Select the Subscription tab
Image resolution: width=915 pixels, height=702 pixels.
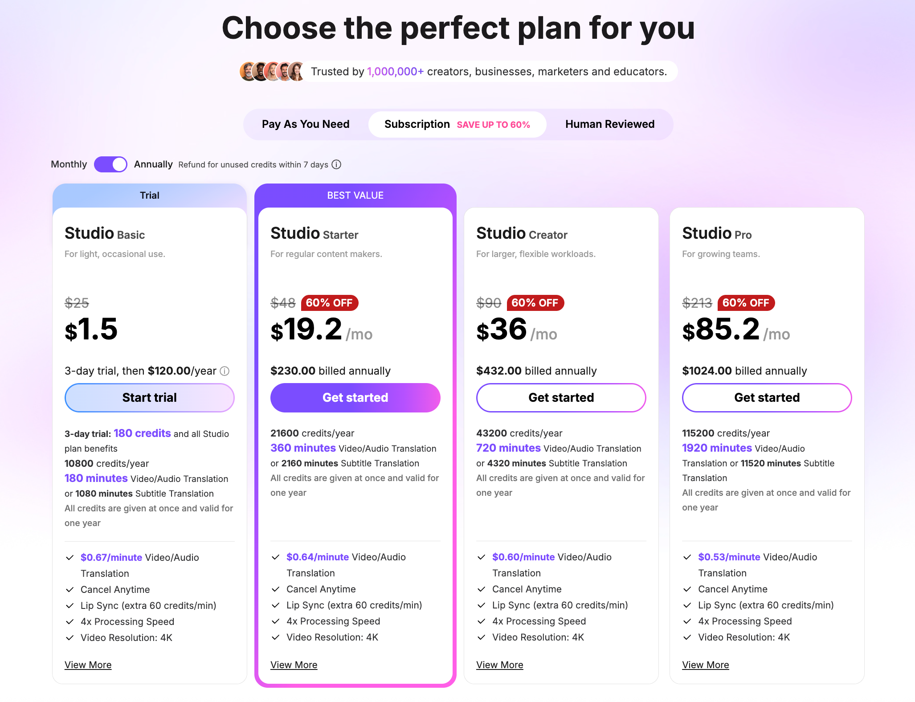(457, 124)
